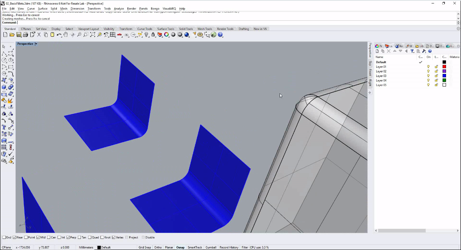
Task: Click the four-viewport layout icon in toolbar
Action: click(113, 34)
